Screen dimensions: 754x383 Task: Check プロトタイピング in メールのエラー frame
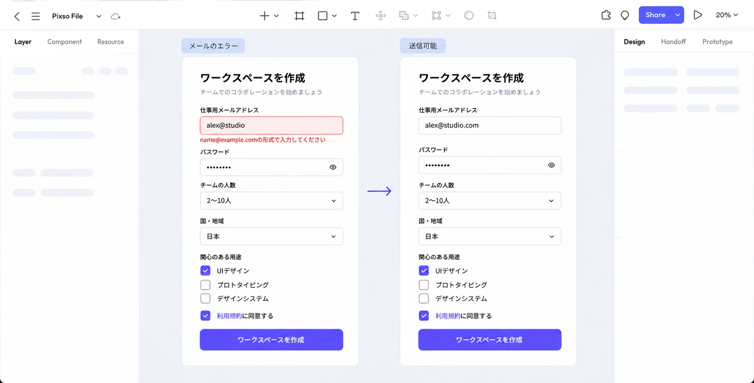(x=205, y=285)
